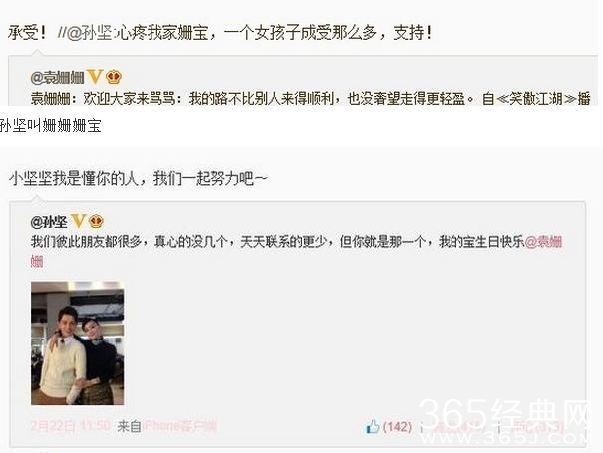603x453 pixels.
Task: Click the 365经典网 watermark logo
Action: pyautogui.click(x=505, y=421)
